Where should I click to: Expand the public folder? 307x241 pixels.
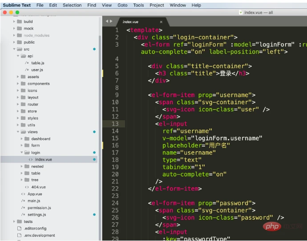pos(14,42)
